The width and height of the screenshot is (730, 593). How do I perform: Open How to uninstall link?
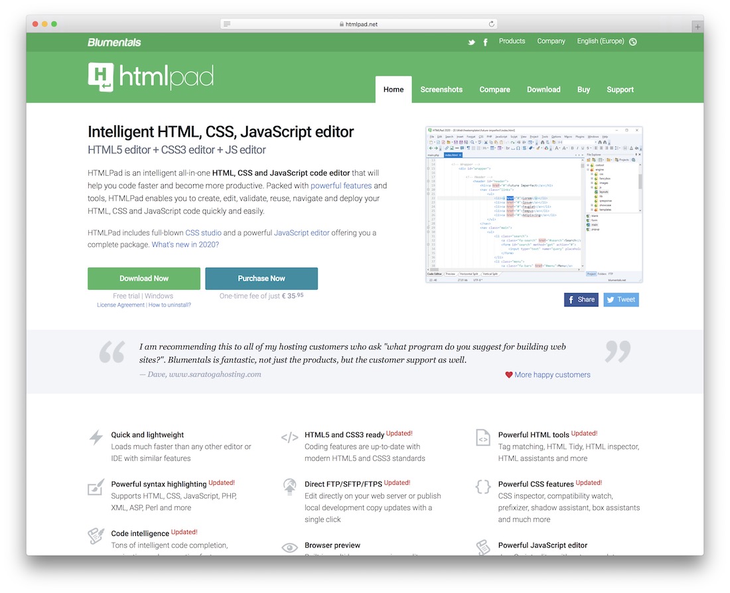169,305
